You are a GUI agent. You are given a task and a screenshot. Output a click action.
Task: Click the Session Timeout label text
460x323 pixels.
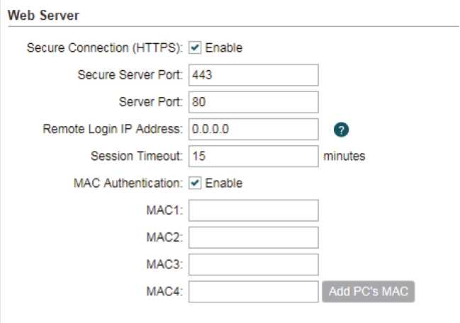pos(137,156)
